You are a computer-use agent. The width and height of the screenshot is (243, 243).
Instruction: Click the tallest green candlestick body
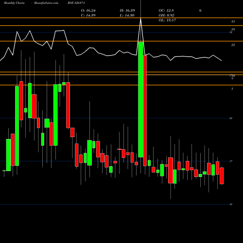click(x=140, y=100)
